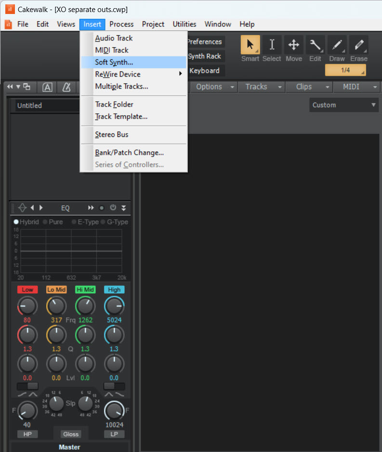Expand the ReWire Device submenu
Image resolution: width=382 pixels, height=452 pixels.
(x=133, y=74)
